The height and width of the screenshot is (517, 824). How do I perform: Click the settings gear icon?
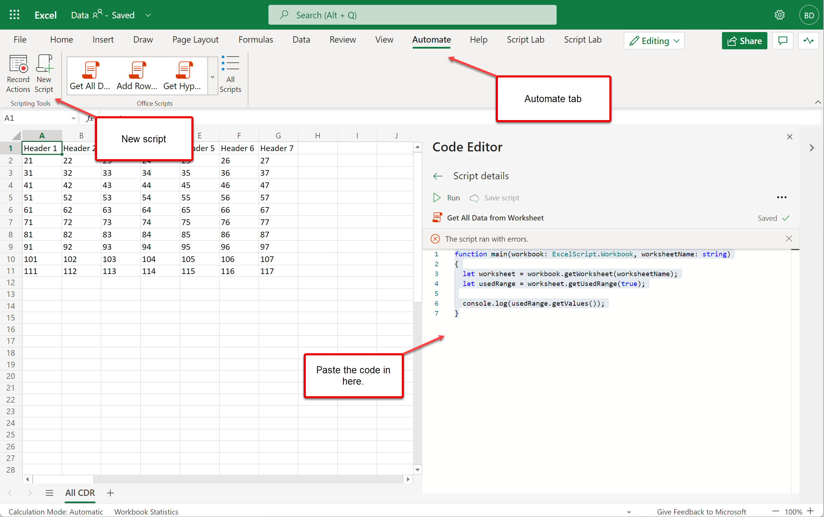pyautogui.click(x=779, y=15)
